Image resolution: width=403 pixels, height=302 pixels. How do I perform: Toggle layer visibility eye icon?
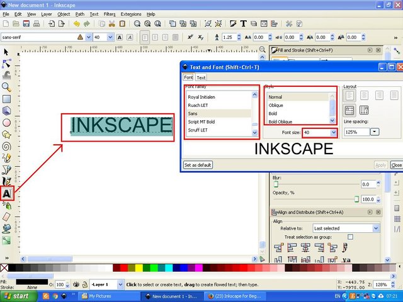pyautogui.click(x=76, y=284)
